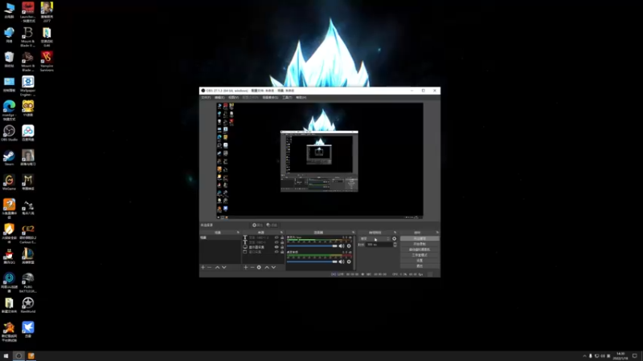Open source properties gear in Sources toolbar
Viewport: 643px width, 361px height.
pos(259,267)
